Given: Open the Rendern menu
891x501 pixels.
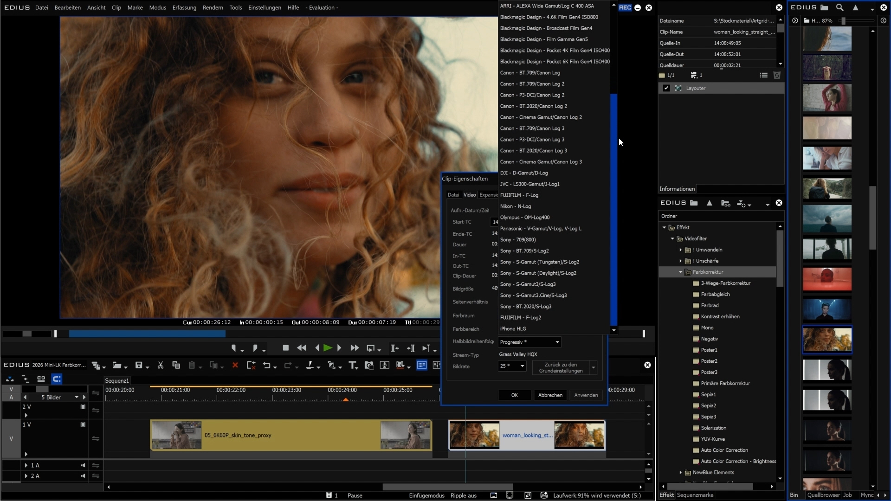Looking at the screenshot, I should pyautogui.click(x=213, y=7).
